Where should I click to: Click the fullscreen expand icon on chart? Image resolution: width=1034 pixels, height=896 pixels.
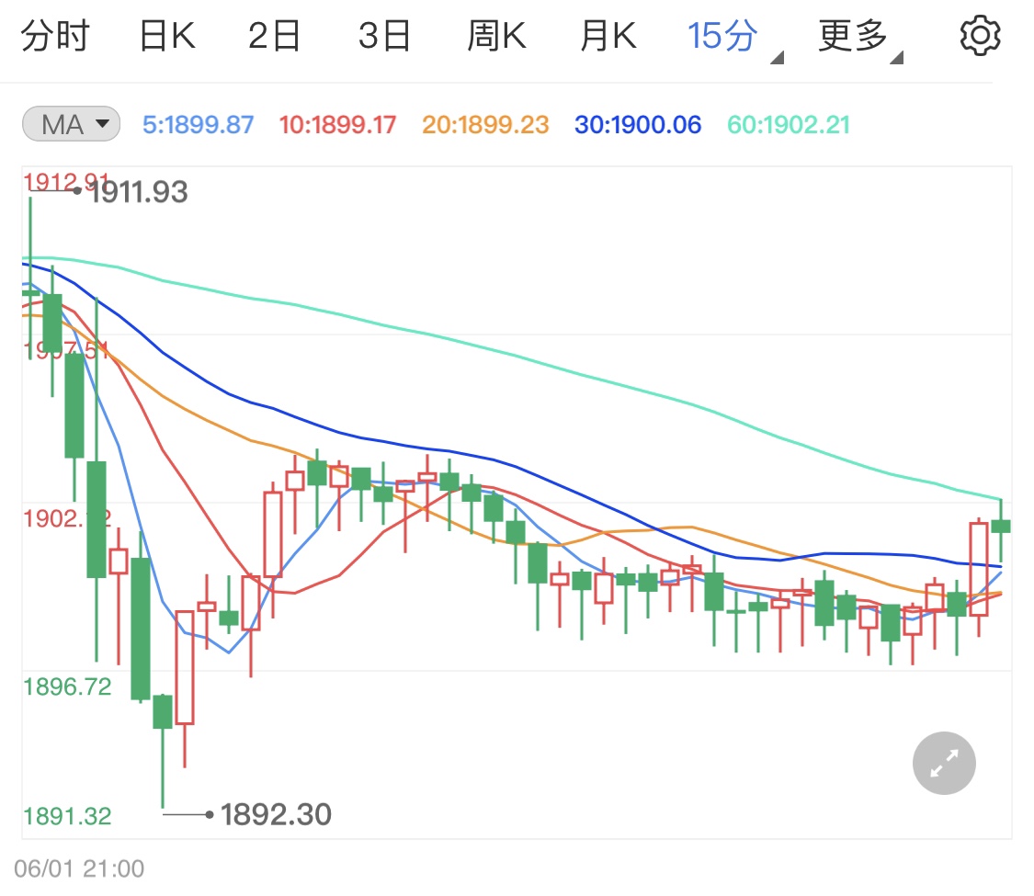tap(944, 763)
